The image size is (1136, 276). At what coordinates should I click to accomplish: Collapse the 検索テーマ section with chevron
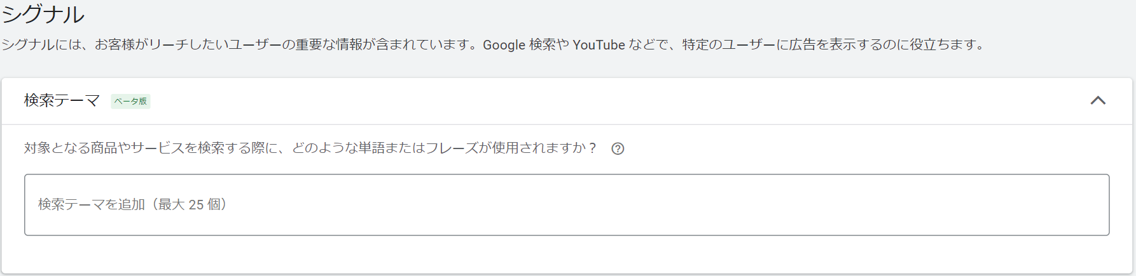click(x=1098, y=100)
